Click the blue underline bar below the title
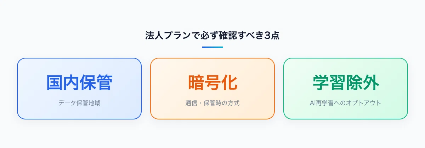425x148 pixels. [212, 47]
